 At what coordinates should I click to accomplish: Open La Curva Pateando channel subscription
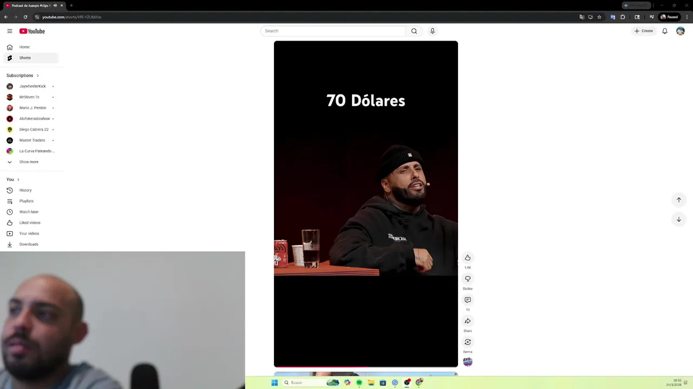31,151
